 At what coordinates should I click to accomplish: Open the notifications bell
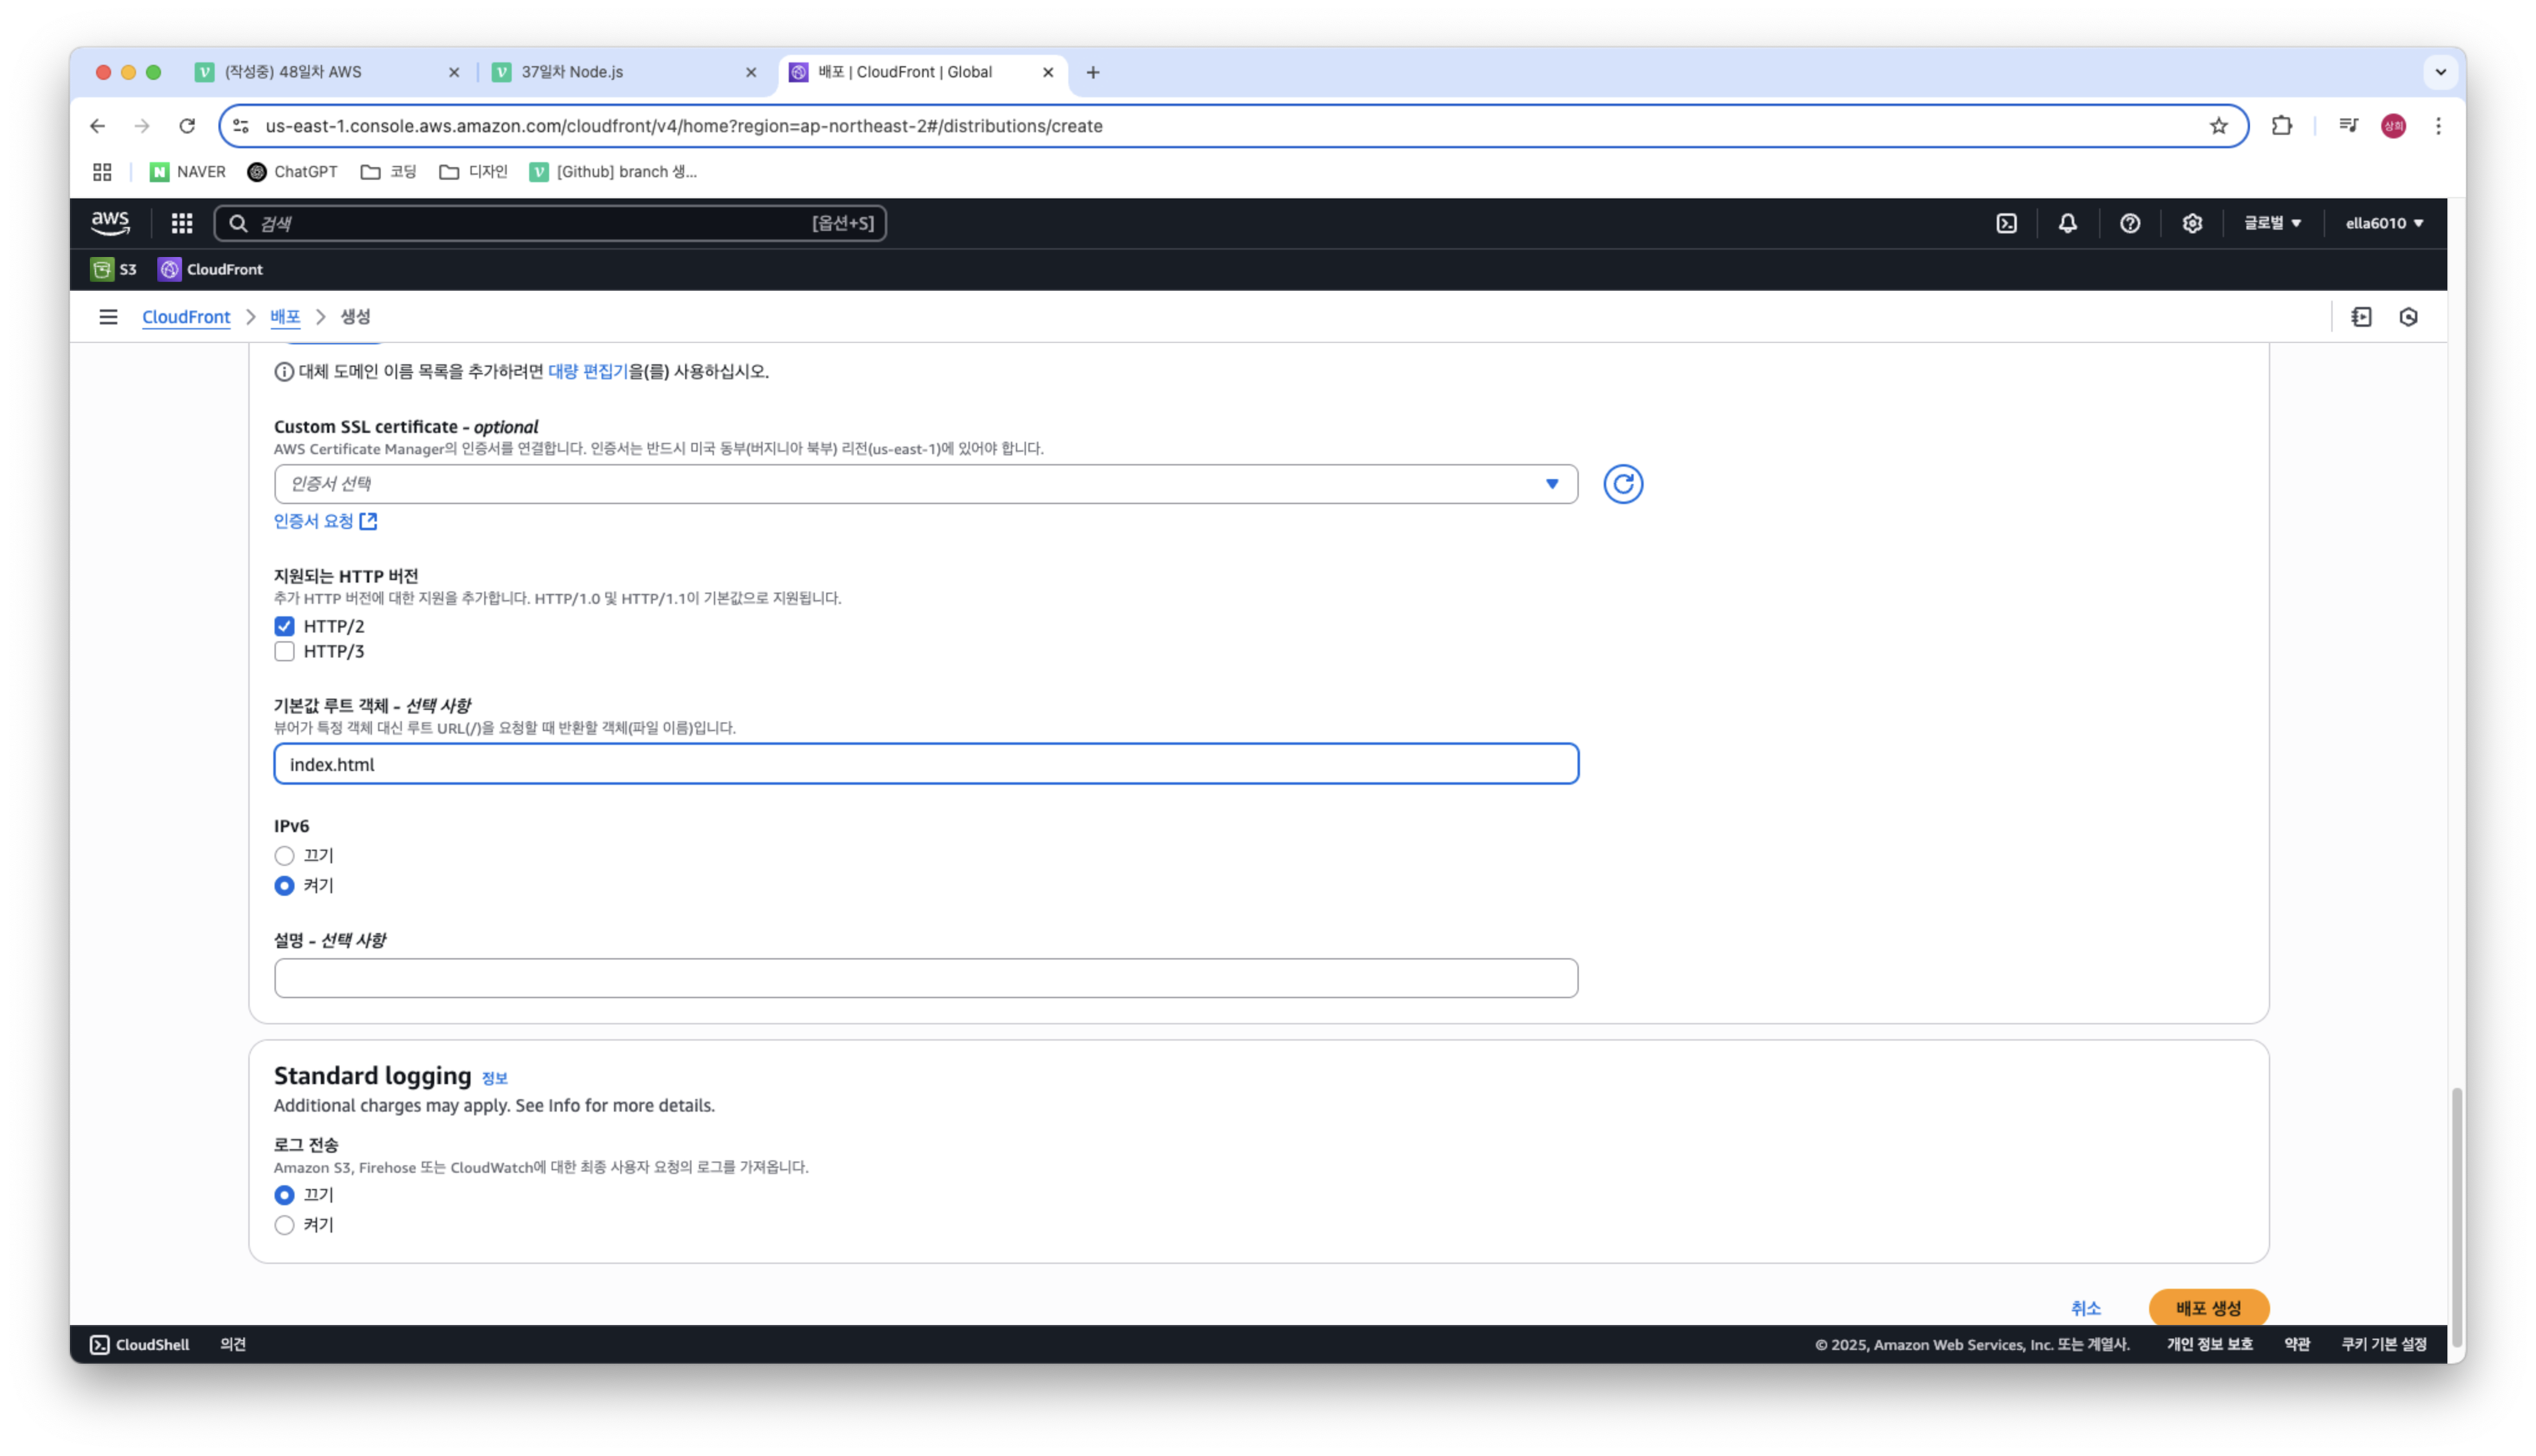2067,223
